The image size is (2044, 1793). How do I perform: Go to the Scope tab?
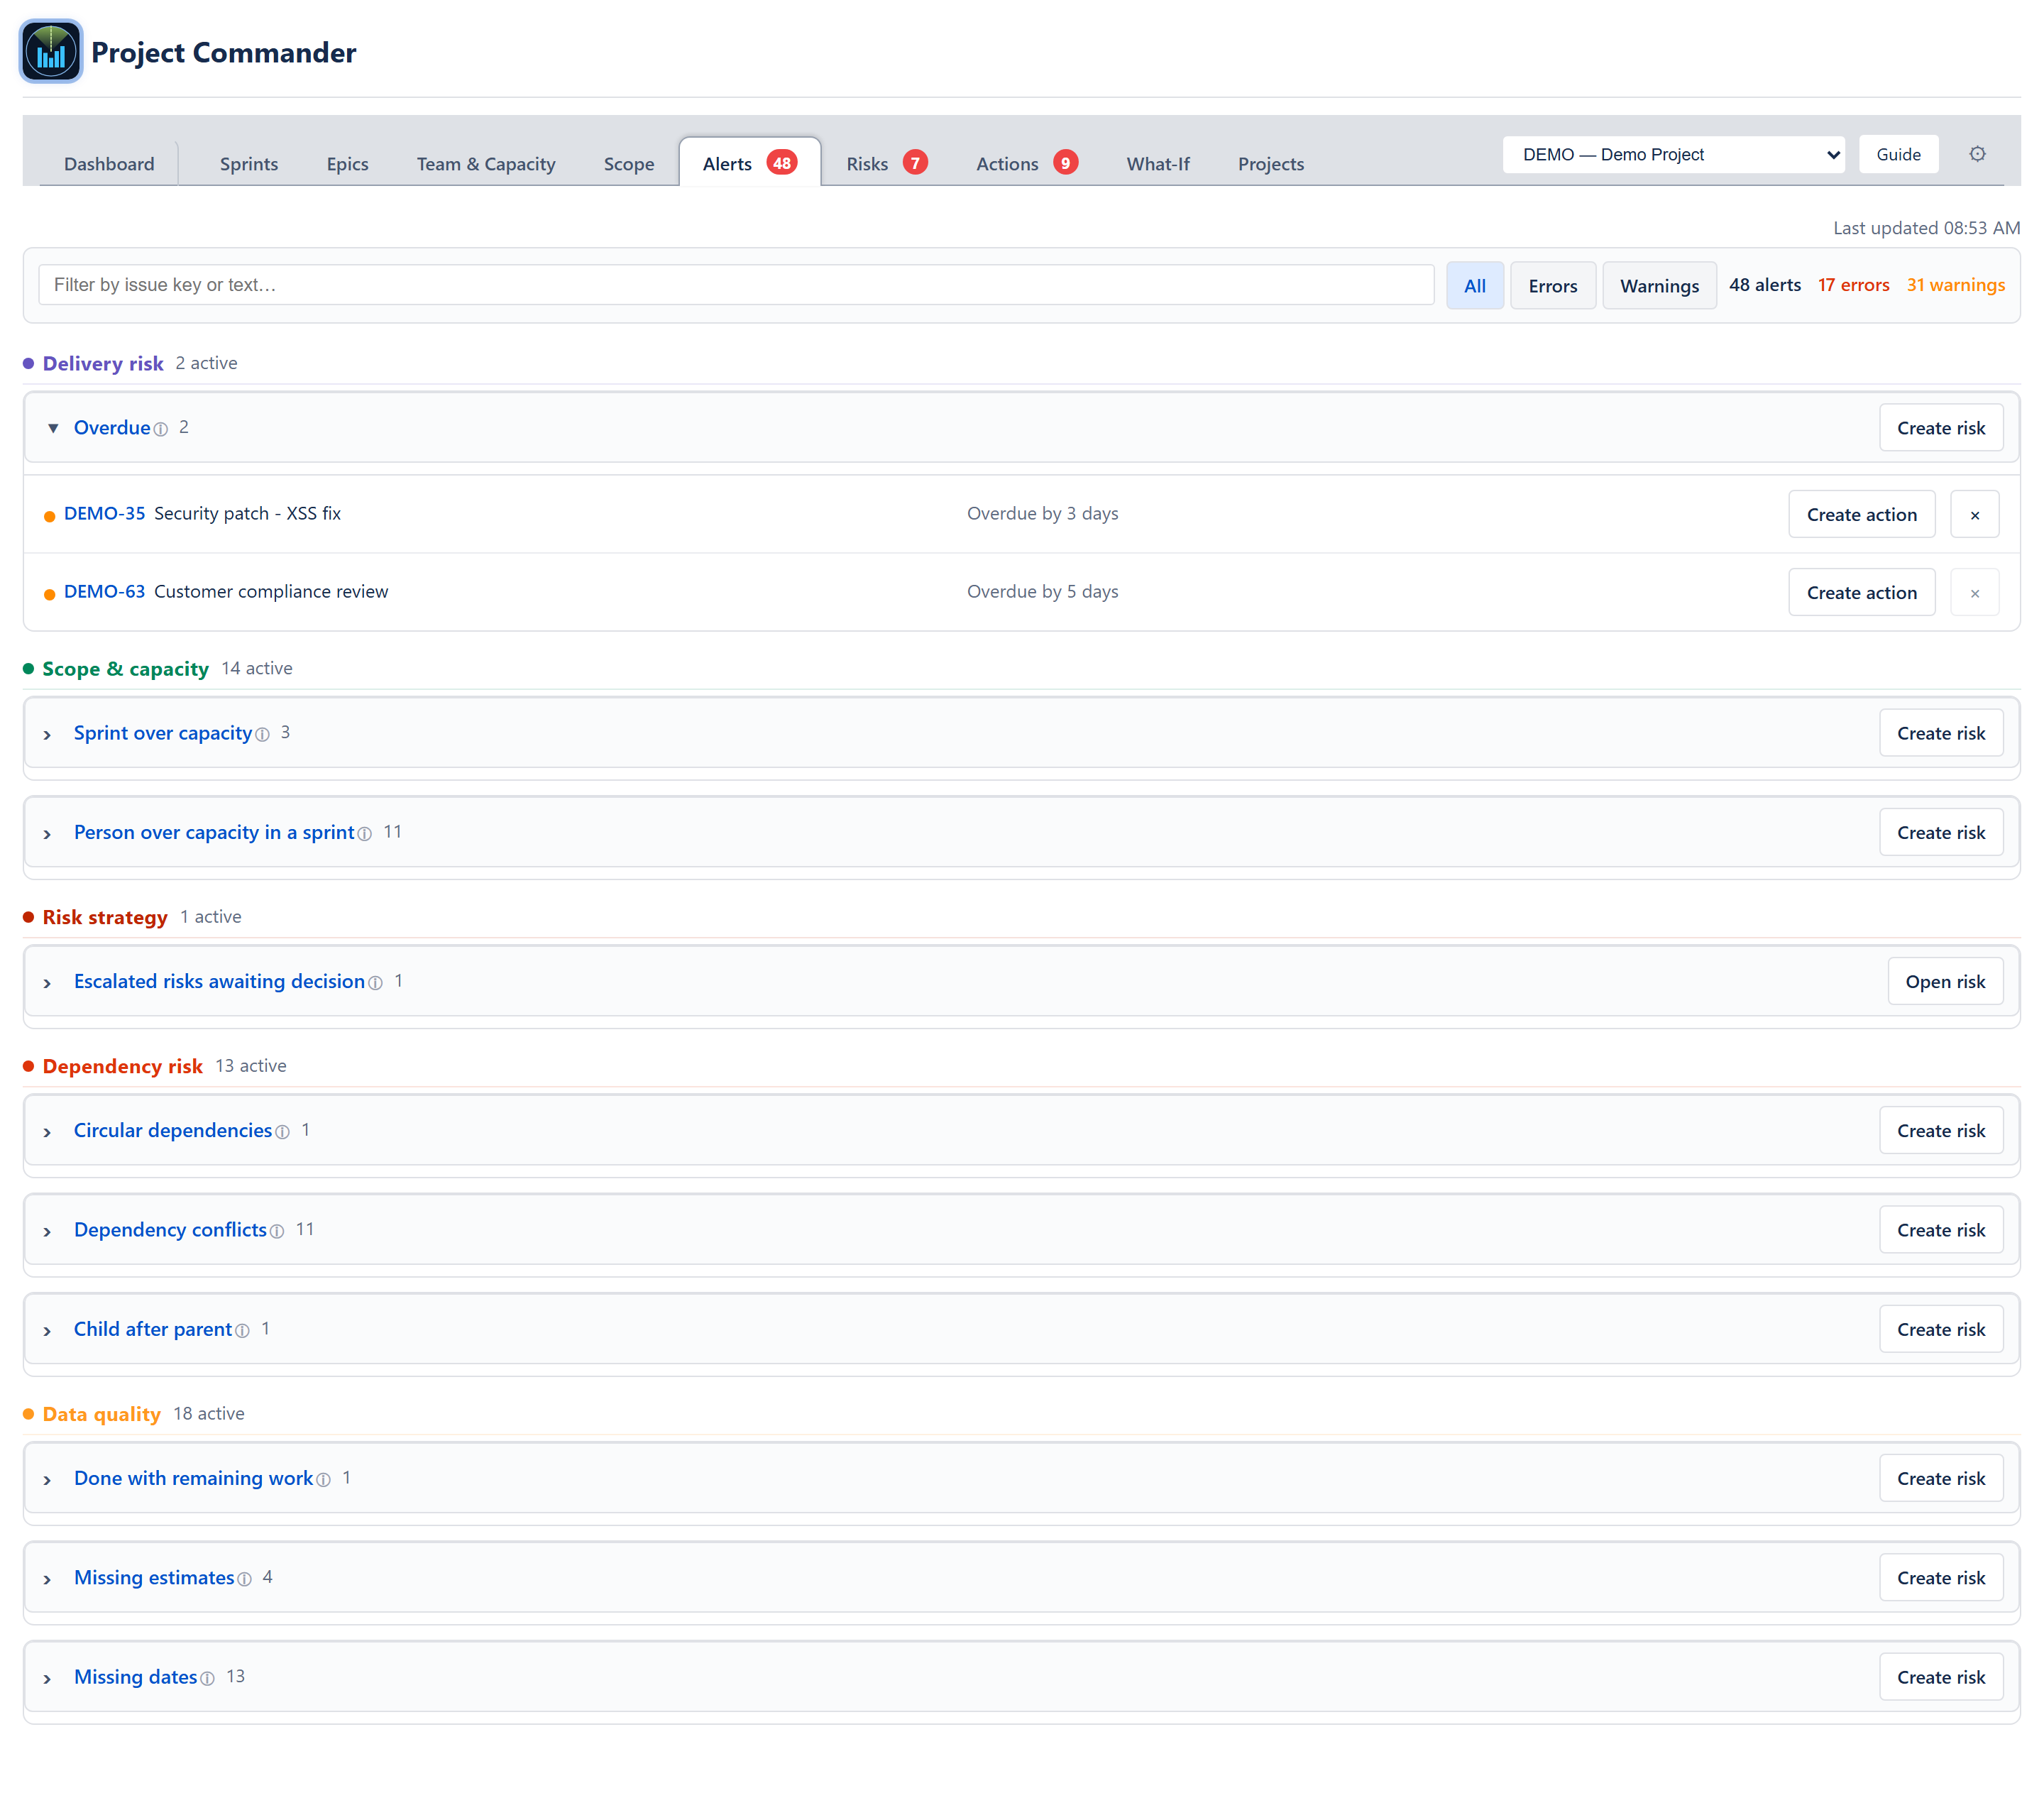(629, 163)
